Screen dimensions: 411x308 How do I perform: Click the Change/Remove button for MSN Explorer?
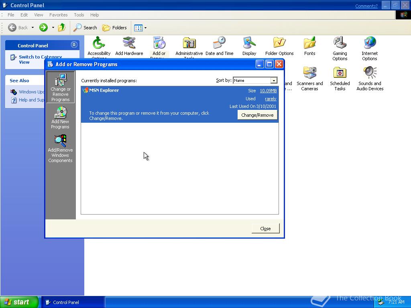[257, 115]
